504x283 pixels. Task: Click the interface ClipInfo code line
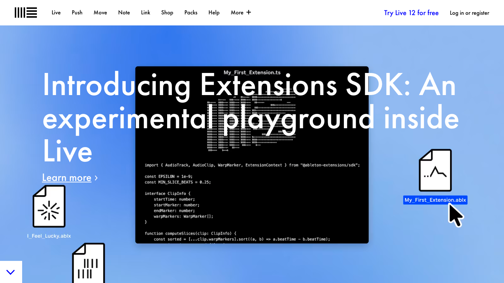click(168, 193)
